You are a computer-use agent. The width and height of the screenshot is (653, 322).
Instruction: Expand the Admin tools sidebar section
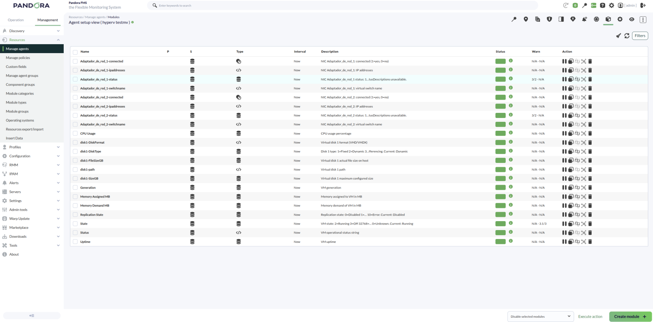point(31,209)
